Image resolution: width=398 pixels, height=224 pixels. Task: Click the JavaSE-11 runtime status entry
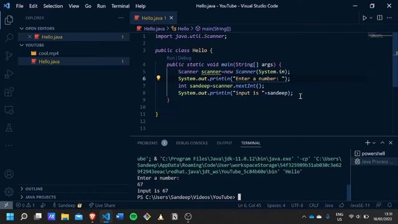pos(359,205)
